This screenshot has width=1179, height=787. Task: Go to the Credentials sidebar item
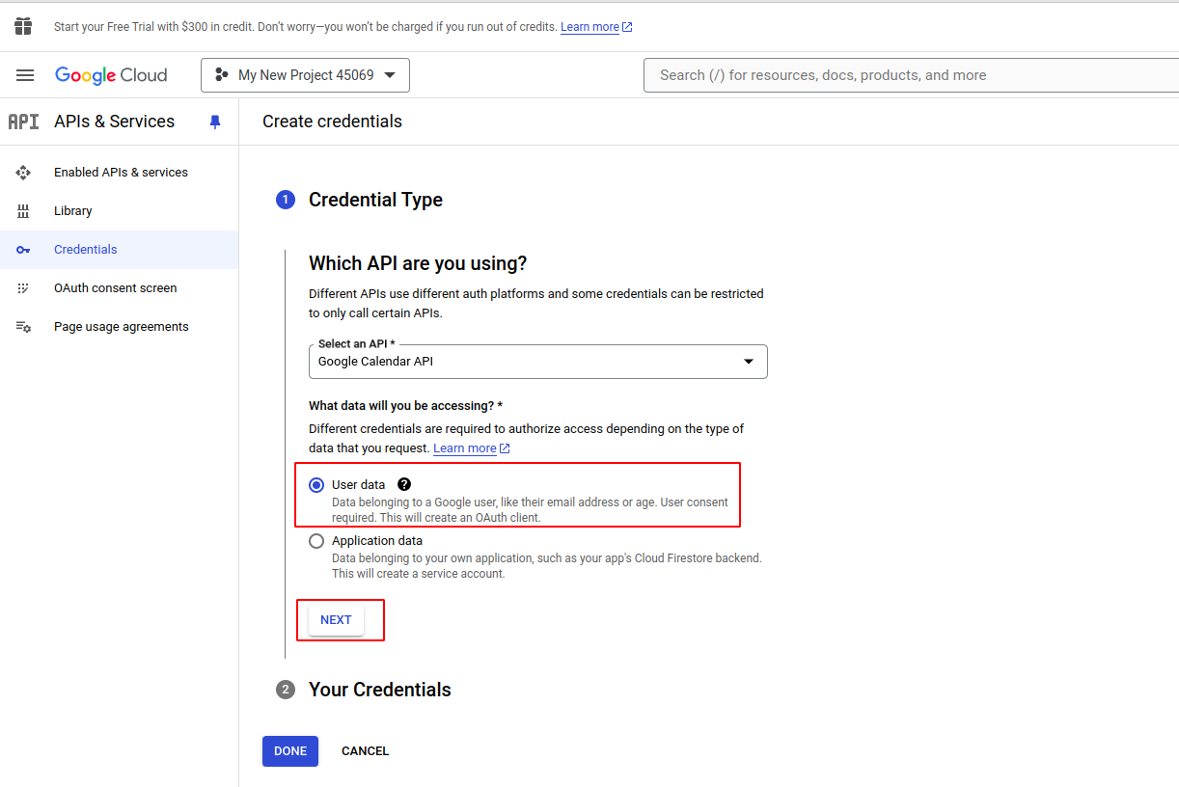pyautogui.click(x=85, y=250)
